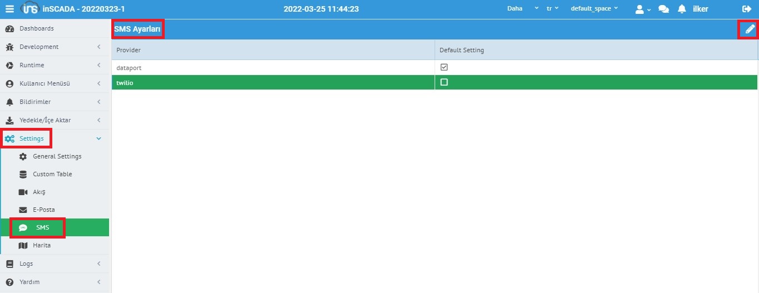Open Custom Table submenu item
Image resolution: width=759 pixels, height=293 pixels.
click(x=55, y=174)
